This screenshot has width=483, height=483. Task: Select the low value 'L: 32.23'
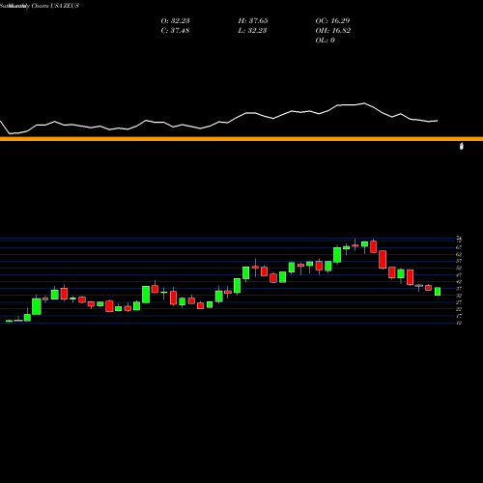[x=253, y=30]
